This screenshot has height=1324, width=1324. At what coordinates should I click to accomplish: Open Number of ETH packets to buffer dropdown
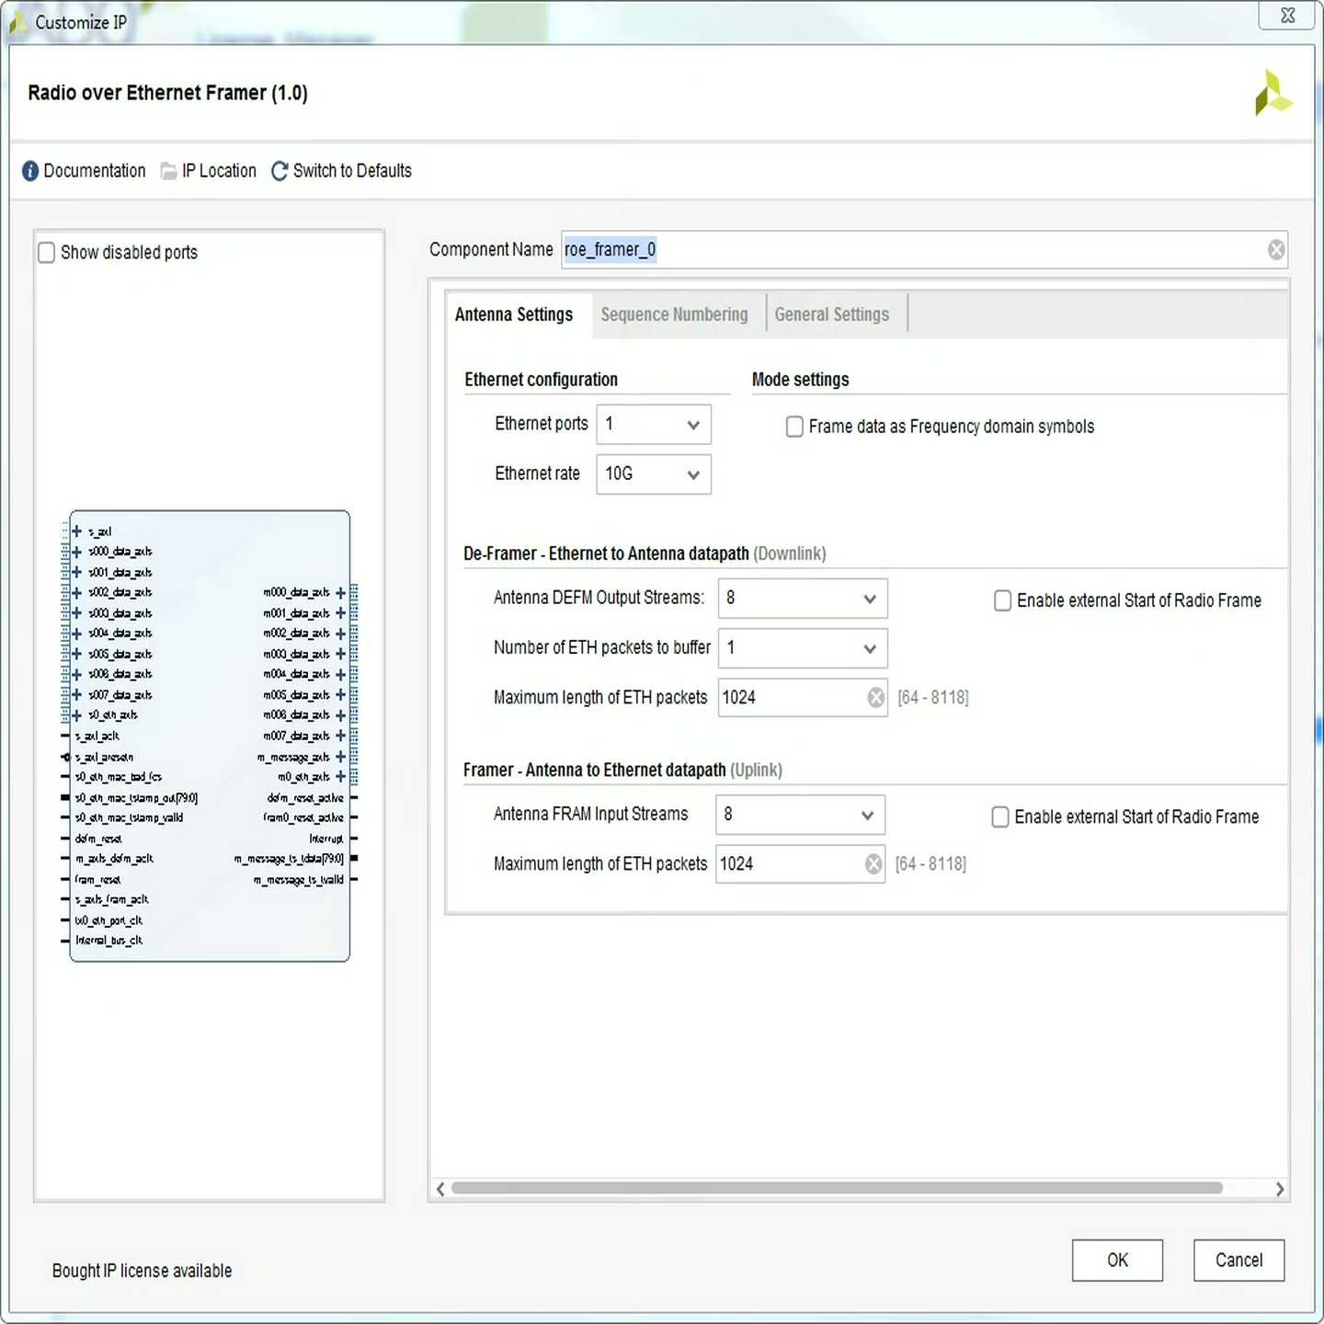803,648
